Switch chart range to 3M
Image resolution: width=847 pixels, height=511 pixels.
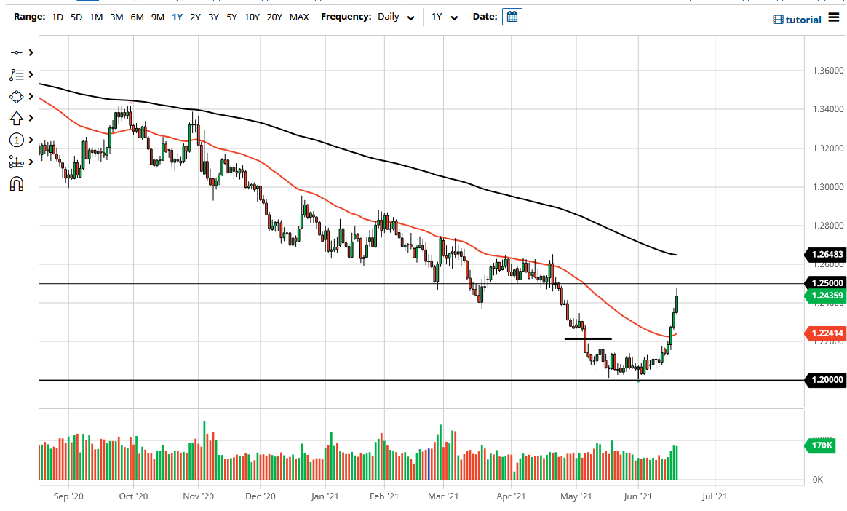click(115, 16)
